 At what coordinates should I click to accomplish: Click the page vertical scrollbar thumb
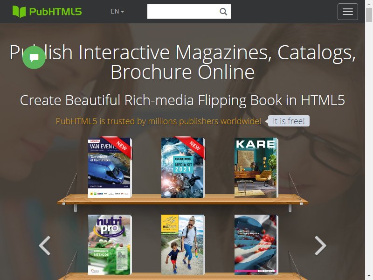pyautogui.click(x=369, y=15)
